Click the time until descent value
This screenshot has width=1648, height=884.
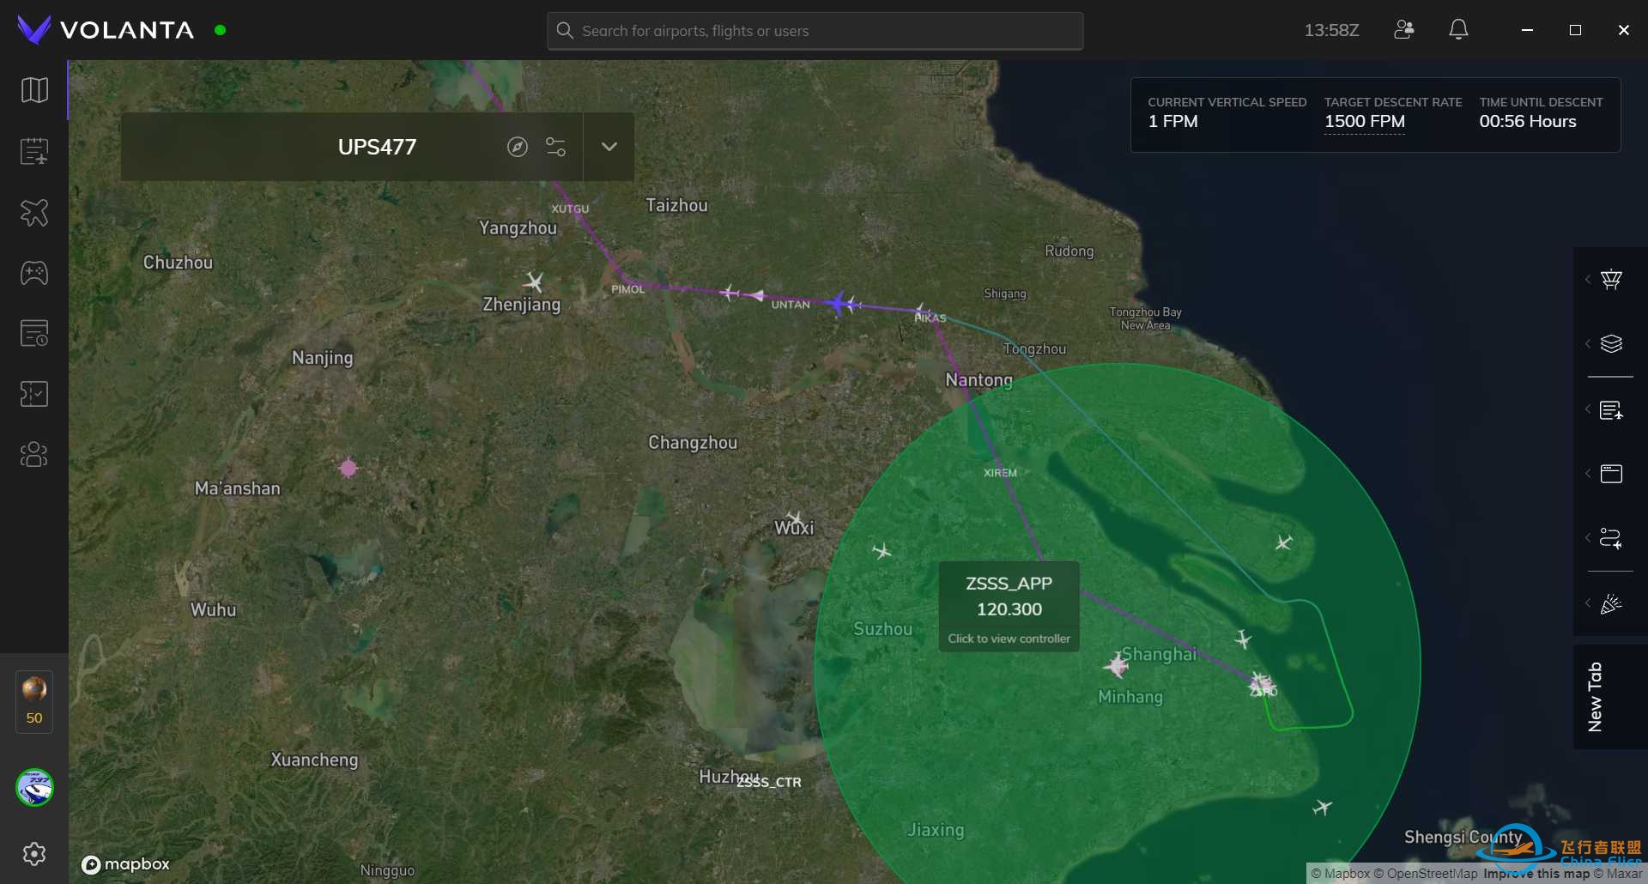1528,122
